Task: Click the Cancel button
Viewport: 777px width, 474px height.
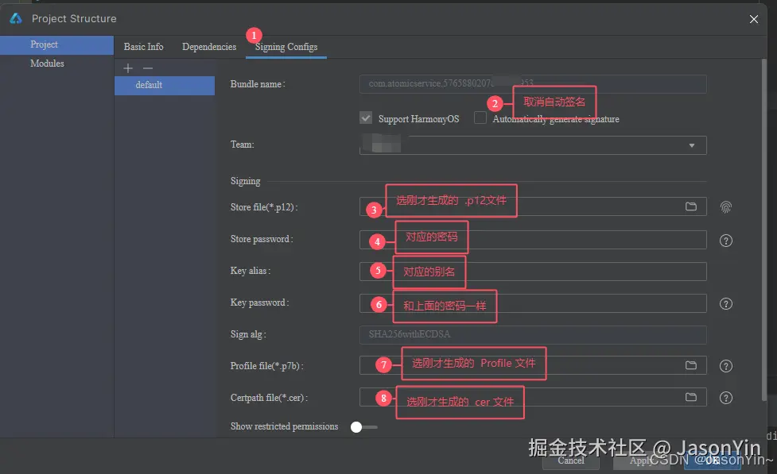Action: click(x=570, y=461)
